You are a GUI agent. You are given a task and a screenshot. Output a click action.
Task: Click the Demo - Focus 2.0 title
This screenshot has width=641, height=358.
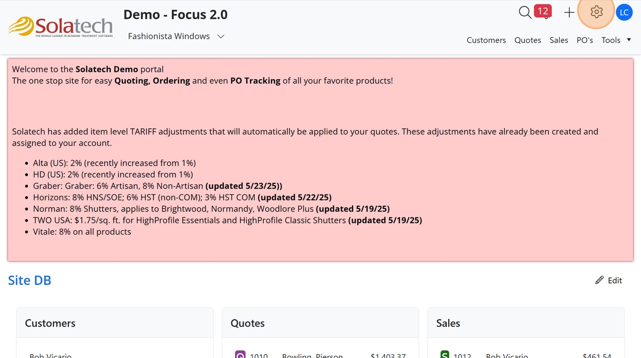(x=175, y=15)
